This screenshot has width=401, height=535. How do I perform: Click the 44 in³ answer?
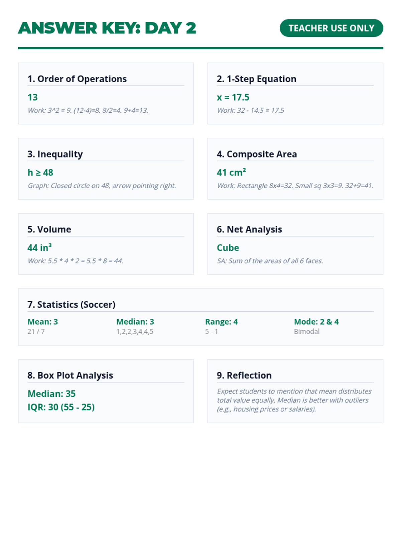pos(39,248)
